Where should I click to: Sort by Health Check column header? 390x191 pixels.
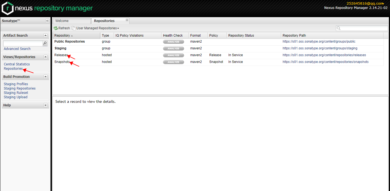[x=175, y=36]
